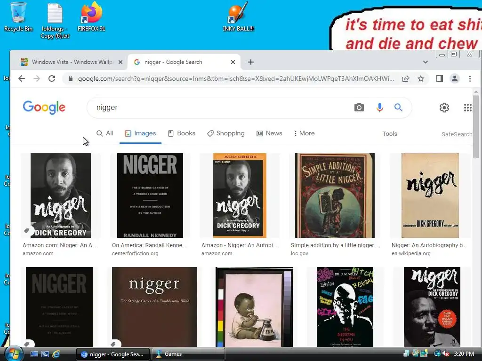Click Show Desktop in quick launch

click(x=34, y=354)
